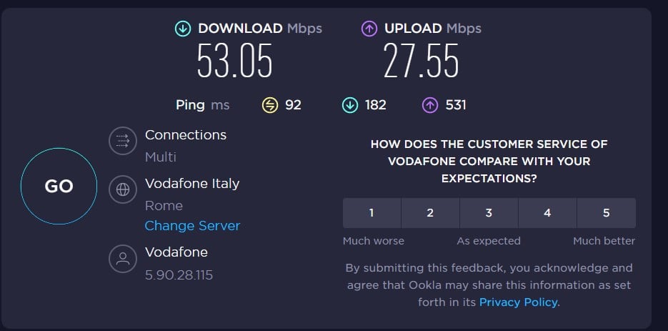This screenshot has width=668, height=331.
Task: Rate customer service 1 (Much worse)
Action: [372, 213]
